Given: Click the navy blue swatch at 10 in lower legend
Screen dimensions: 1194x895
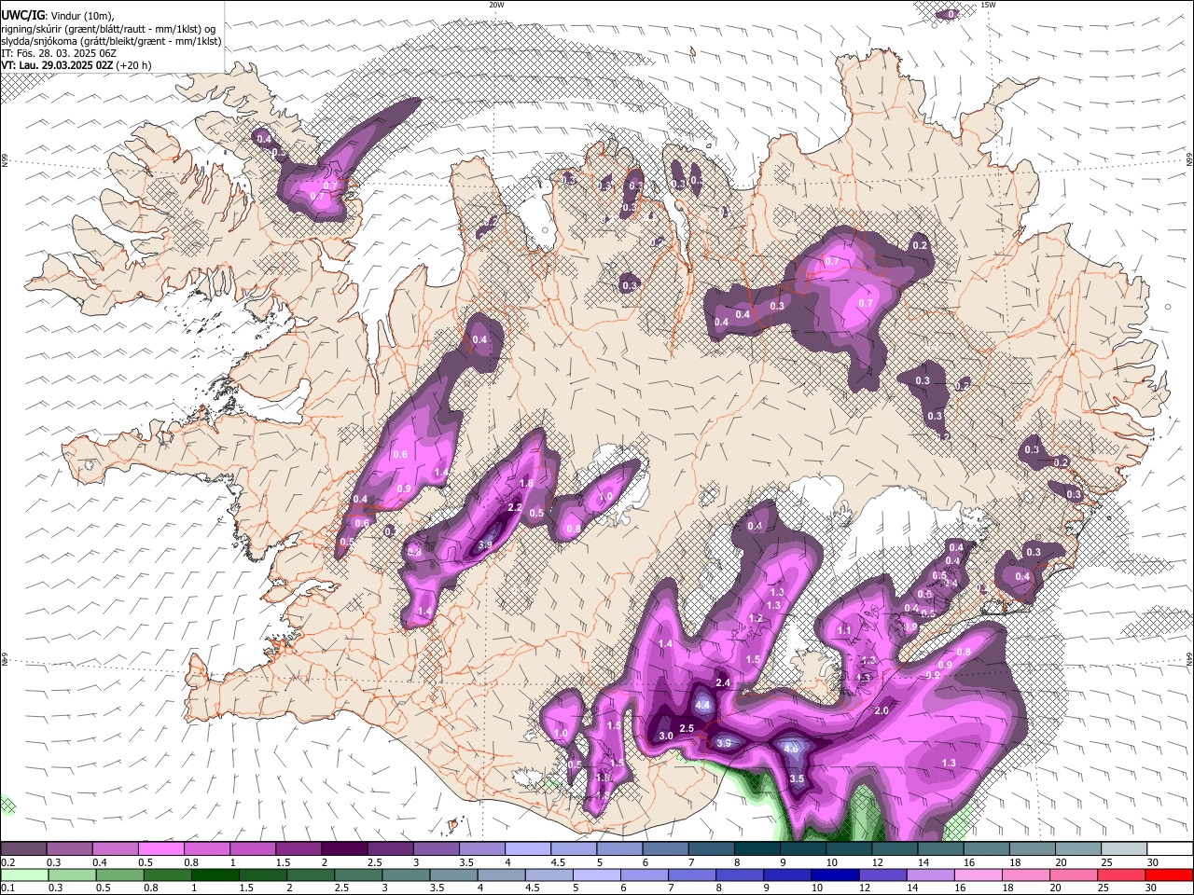Looking at the screenshot, I should pyautogui.click(x=835, y=874).
